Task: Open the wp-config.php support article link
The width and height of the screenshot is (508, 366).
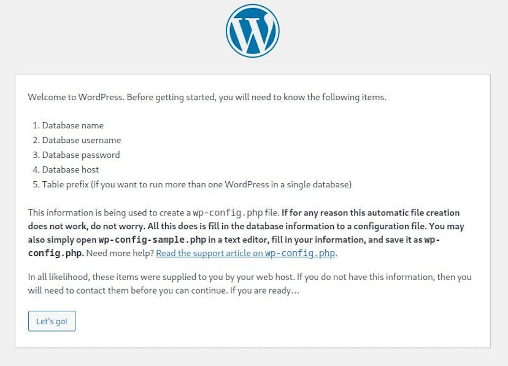Action: [245, 253]
